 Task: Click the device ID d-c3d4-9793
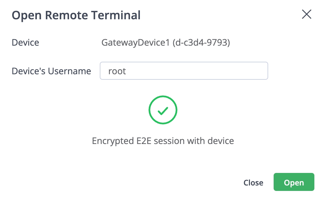(201, 42)
